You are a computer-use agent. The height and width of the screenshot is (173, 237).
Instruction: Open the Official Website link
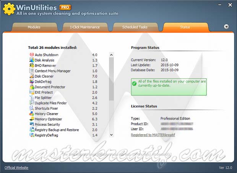pyautogui.click(x=16, y=168)
